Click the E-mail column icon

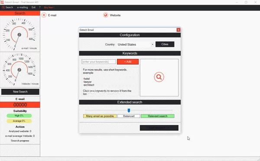coord(44,15)
